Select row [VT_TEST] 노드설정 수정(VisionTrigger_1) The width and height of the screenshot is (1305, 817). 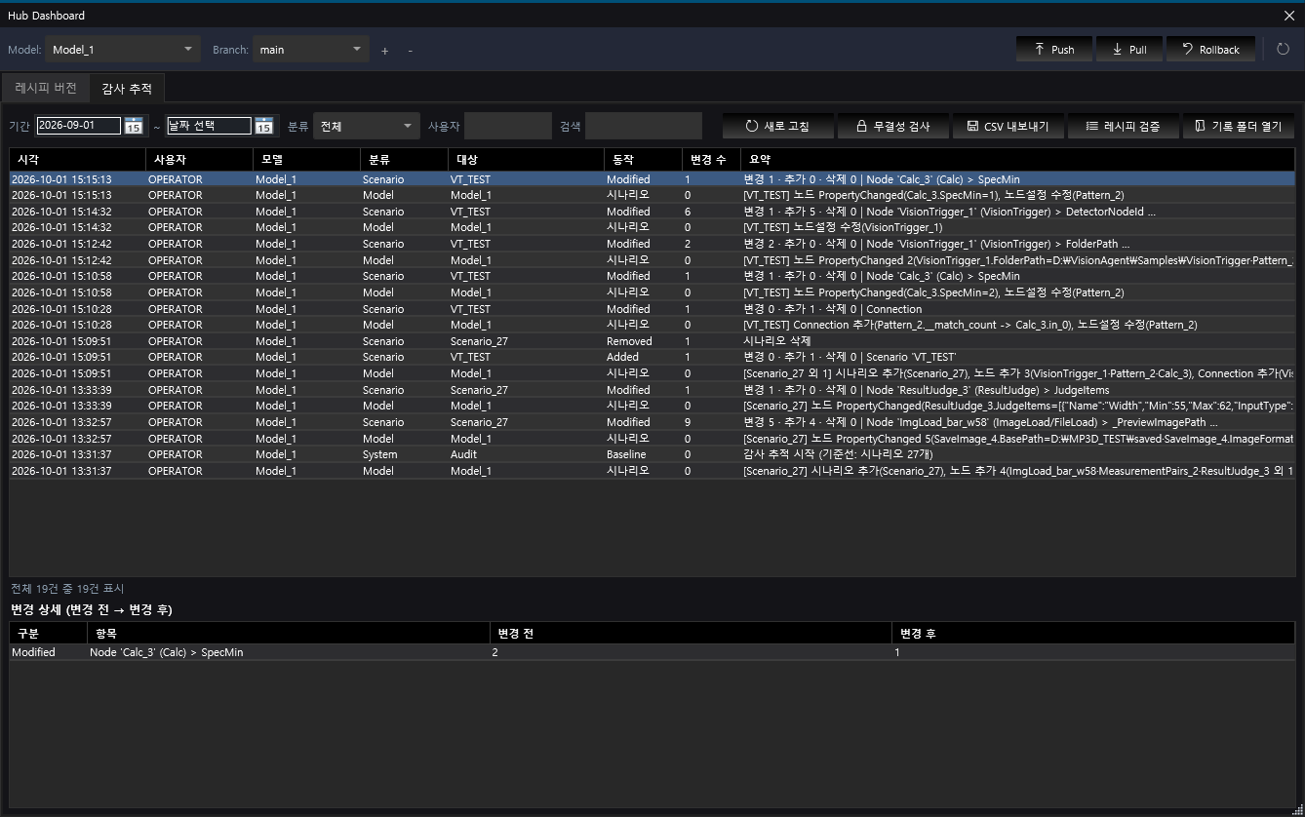[652, 227]
